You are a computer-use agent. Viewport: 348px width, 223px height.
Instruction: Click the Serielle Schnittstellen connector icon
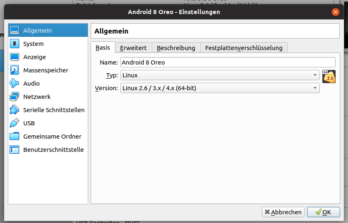(x=14, y=110)
